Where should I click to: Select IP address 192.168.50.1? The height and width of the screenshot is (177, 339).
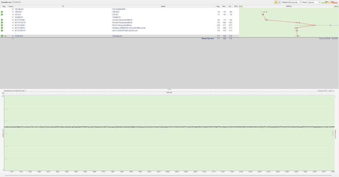click(19, 9)
